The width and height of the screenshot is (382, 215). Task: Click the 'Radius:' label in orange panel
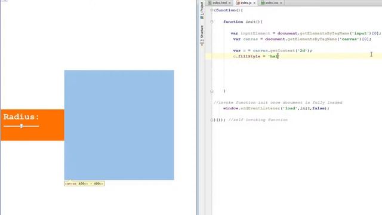tap(21, 117)
